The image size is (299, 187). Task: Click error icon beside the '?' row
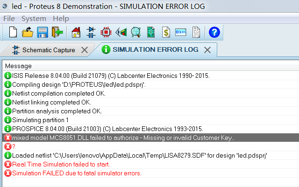click(x=8, y=146)
